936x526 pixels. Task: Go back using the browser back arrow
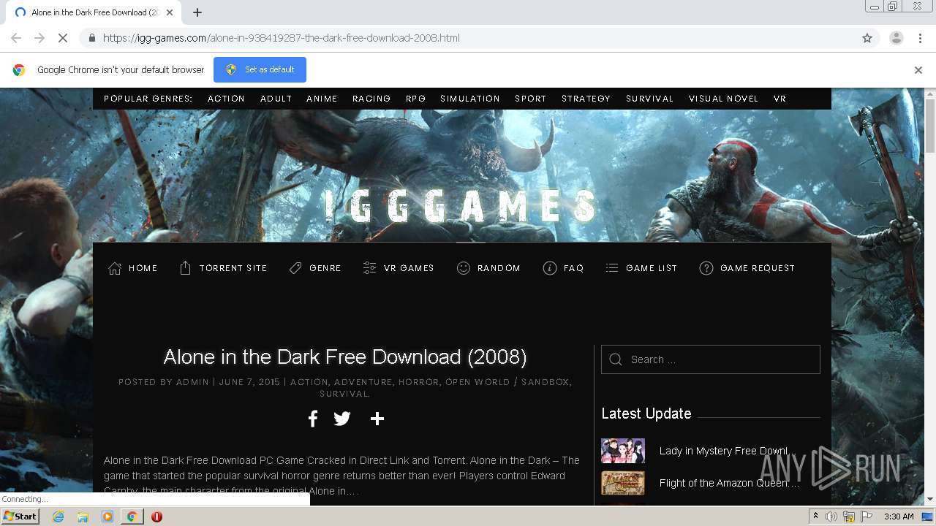16,38
